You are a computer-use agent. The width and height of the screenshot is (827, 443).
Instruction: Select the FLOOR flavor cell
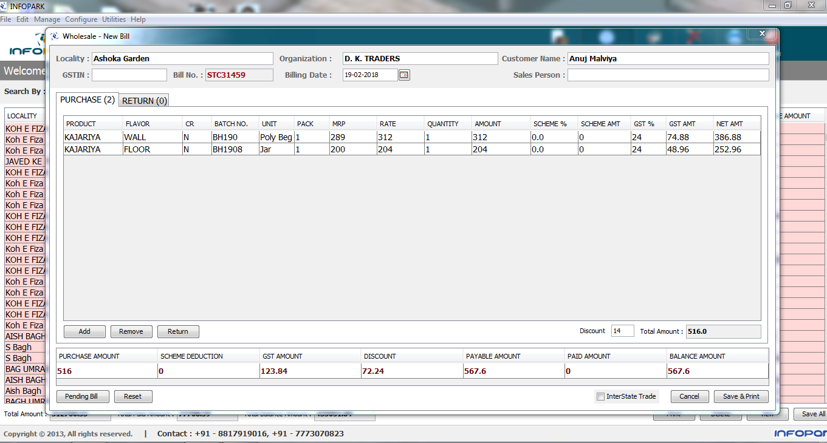click(153, 149)
